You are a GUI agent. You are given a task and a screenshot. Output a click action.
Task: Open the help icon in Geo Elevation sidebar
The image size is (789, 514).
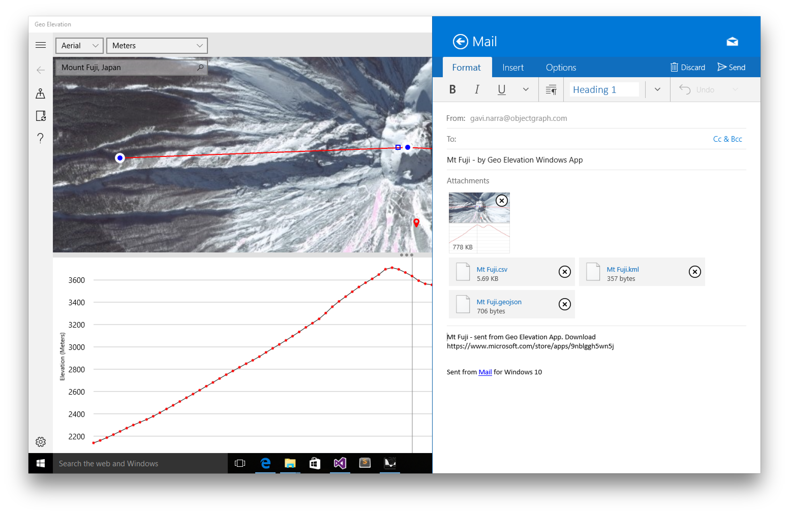point(40,138)
